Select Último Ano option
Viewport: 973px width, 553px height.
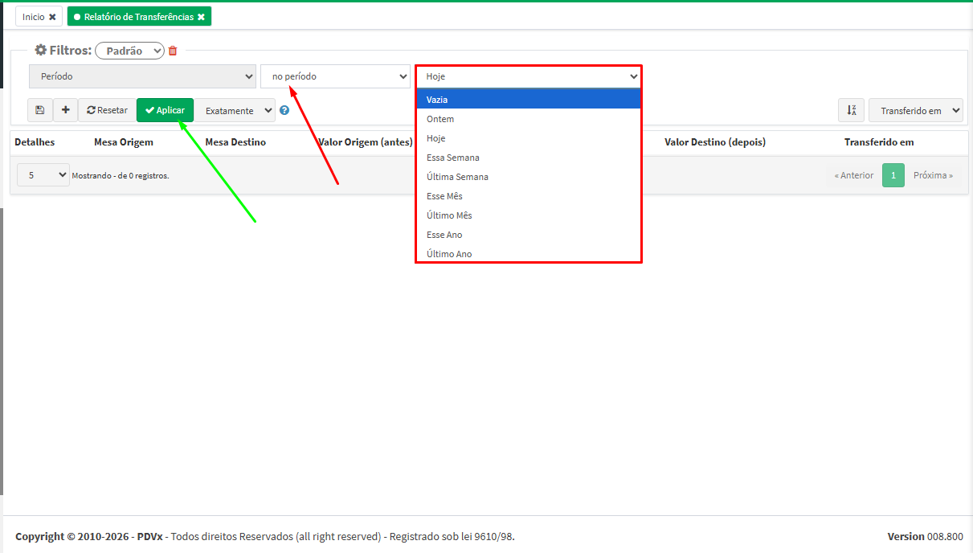click(x=529, y=253)
